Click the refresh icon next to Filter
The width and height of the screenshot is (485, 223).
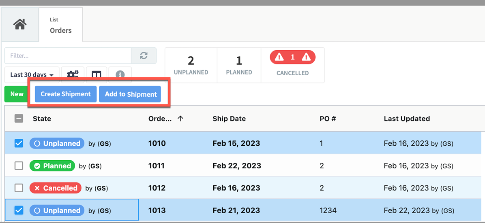(x=144, y=55)
